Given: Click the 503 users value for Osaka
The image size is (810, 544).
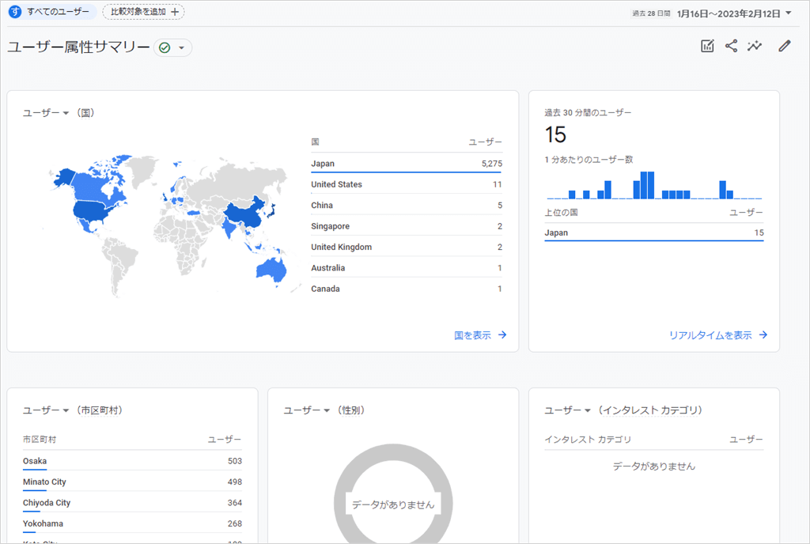Looking at the screenshot, I should click(x=234, y=461).
